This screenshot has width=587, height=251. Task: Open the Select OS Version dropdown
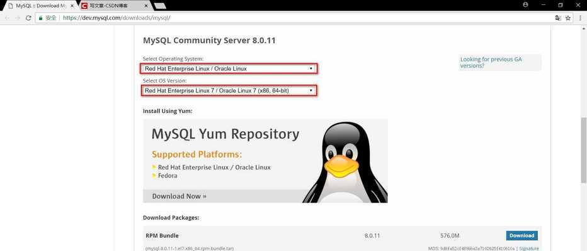coord(229,90)
